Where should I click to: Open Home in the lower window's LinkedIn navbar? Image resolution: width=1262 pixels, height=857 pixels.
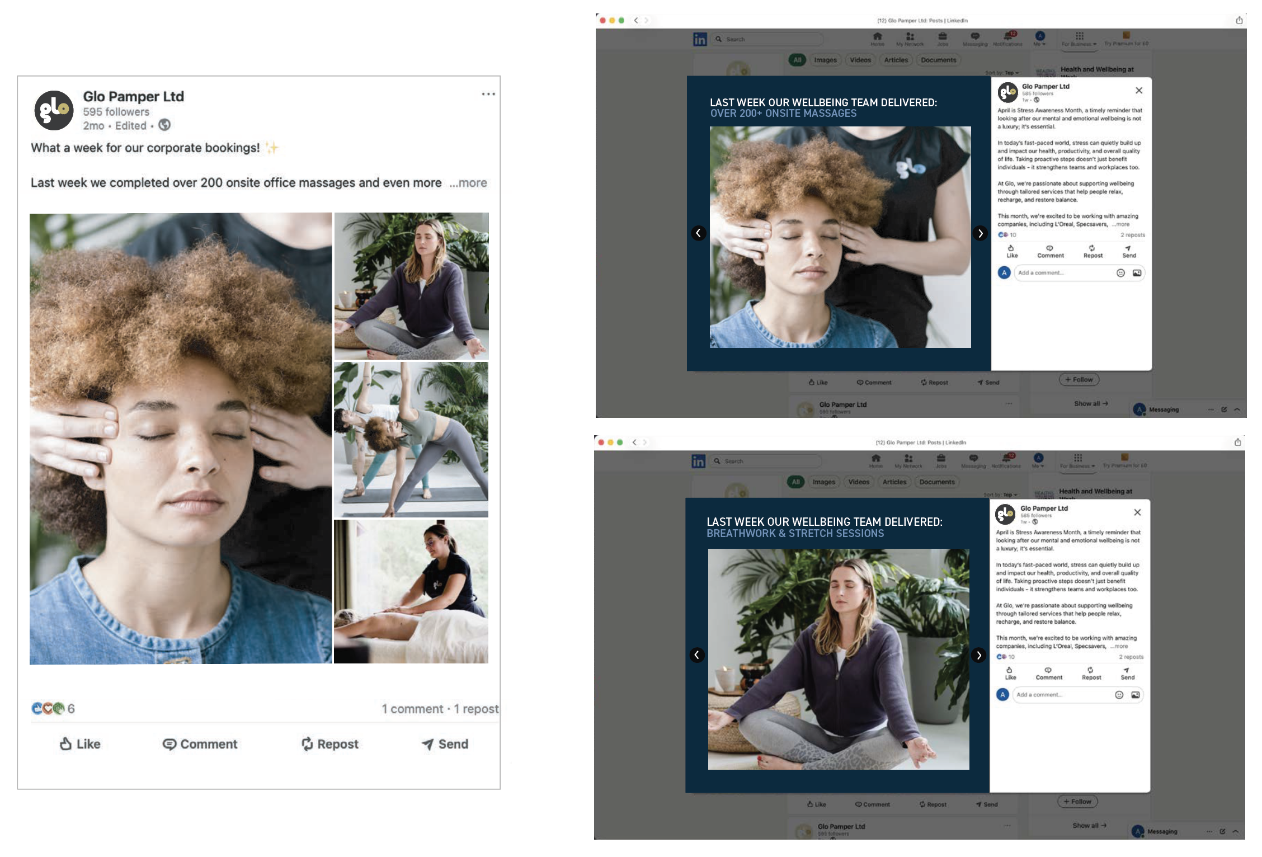tap(875, 461)
